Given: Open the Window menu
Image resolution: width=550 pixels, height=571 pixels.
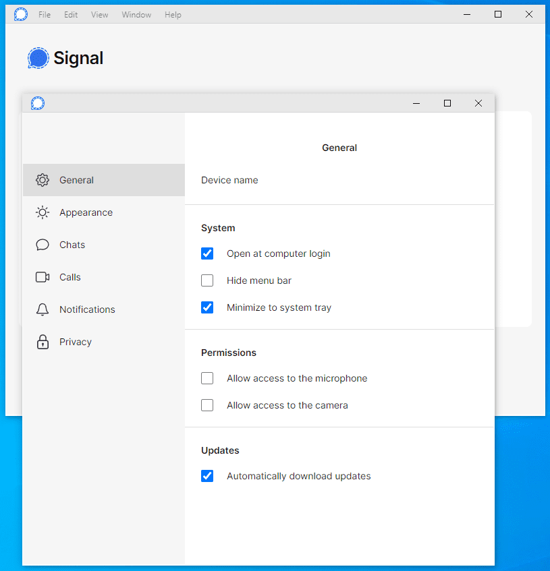Looking at the screenshot, I should [x=136, y=15].
